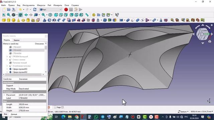This screenshot has width=214, height=120.
Task: Click the Refresh recompute icon
Action: click(35, 10)
